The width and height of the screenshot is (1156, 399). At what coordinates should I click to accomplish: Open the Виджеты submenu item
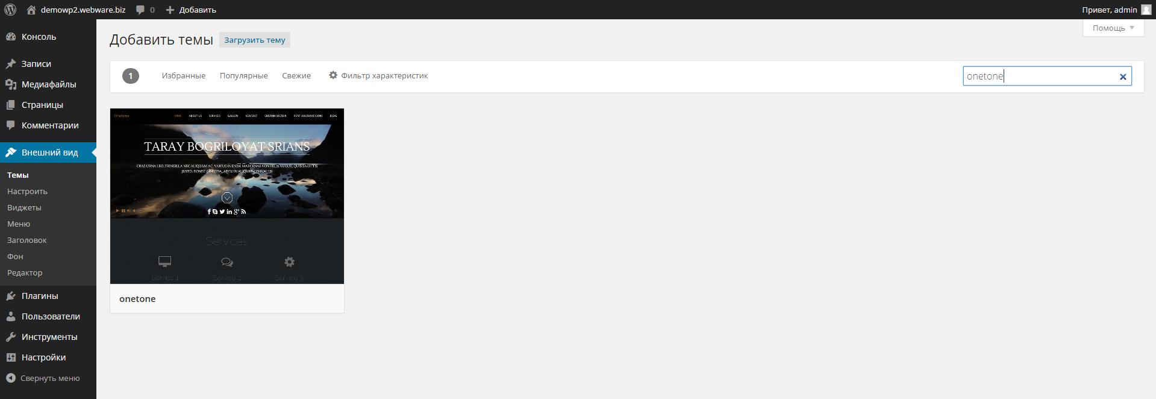pyautogui.click(x=24, y=207)
